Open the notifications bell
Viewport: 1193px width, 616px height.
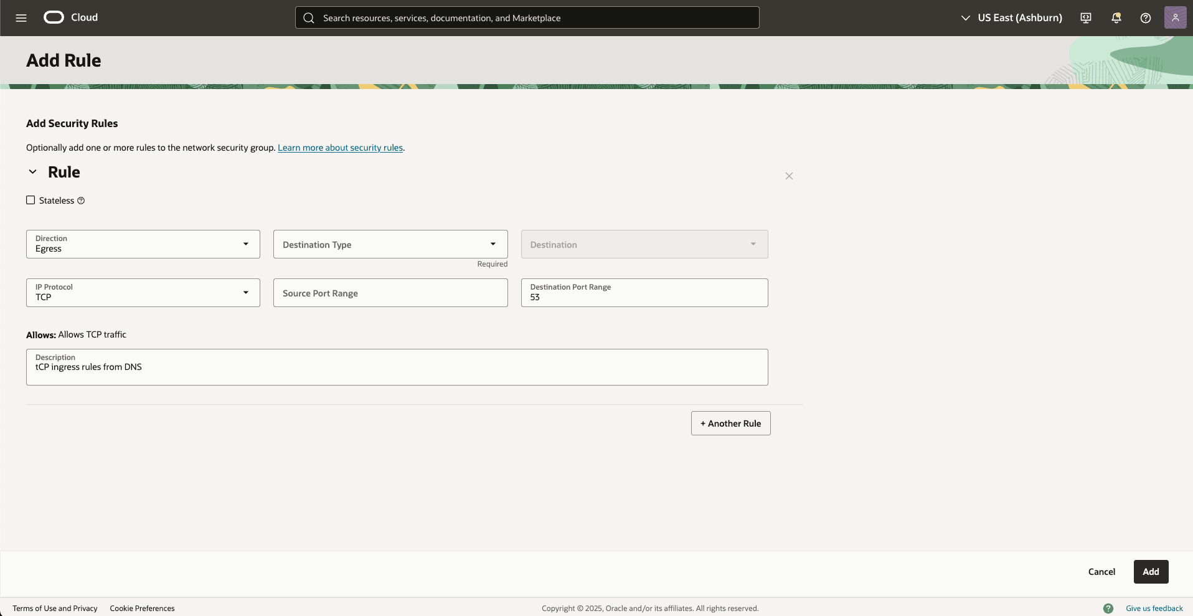1116,17
